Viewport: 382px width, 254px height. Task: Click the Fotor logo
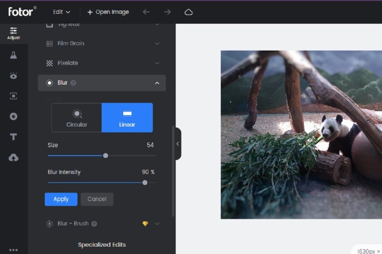(22, 12)
